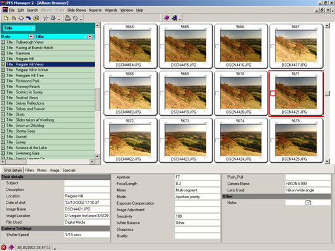Viewport: 335px width, 251px height.
Task: Click the blue diamond slide toolbar icon
Action: (21, 18)
